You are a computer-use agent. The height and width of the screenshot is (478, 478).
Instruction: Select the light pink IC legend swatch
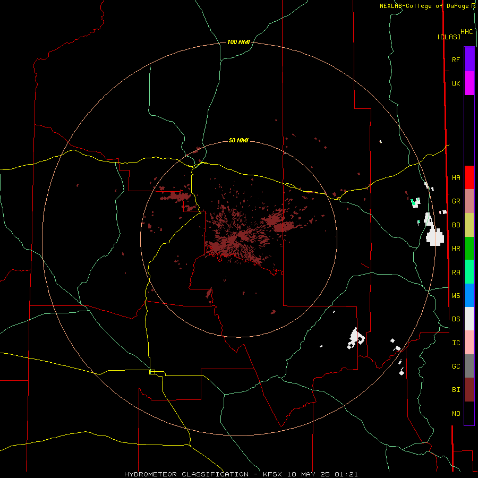(469, 343)
